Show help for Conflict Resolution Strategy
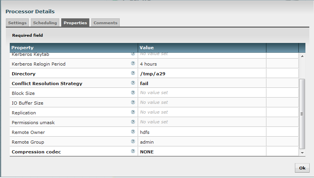The height and width of the screenshot is (178, 314). tap(133, 83)
